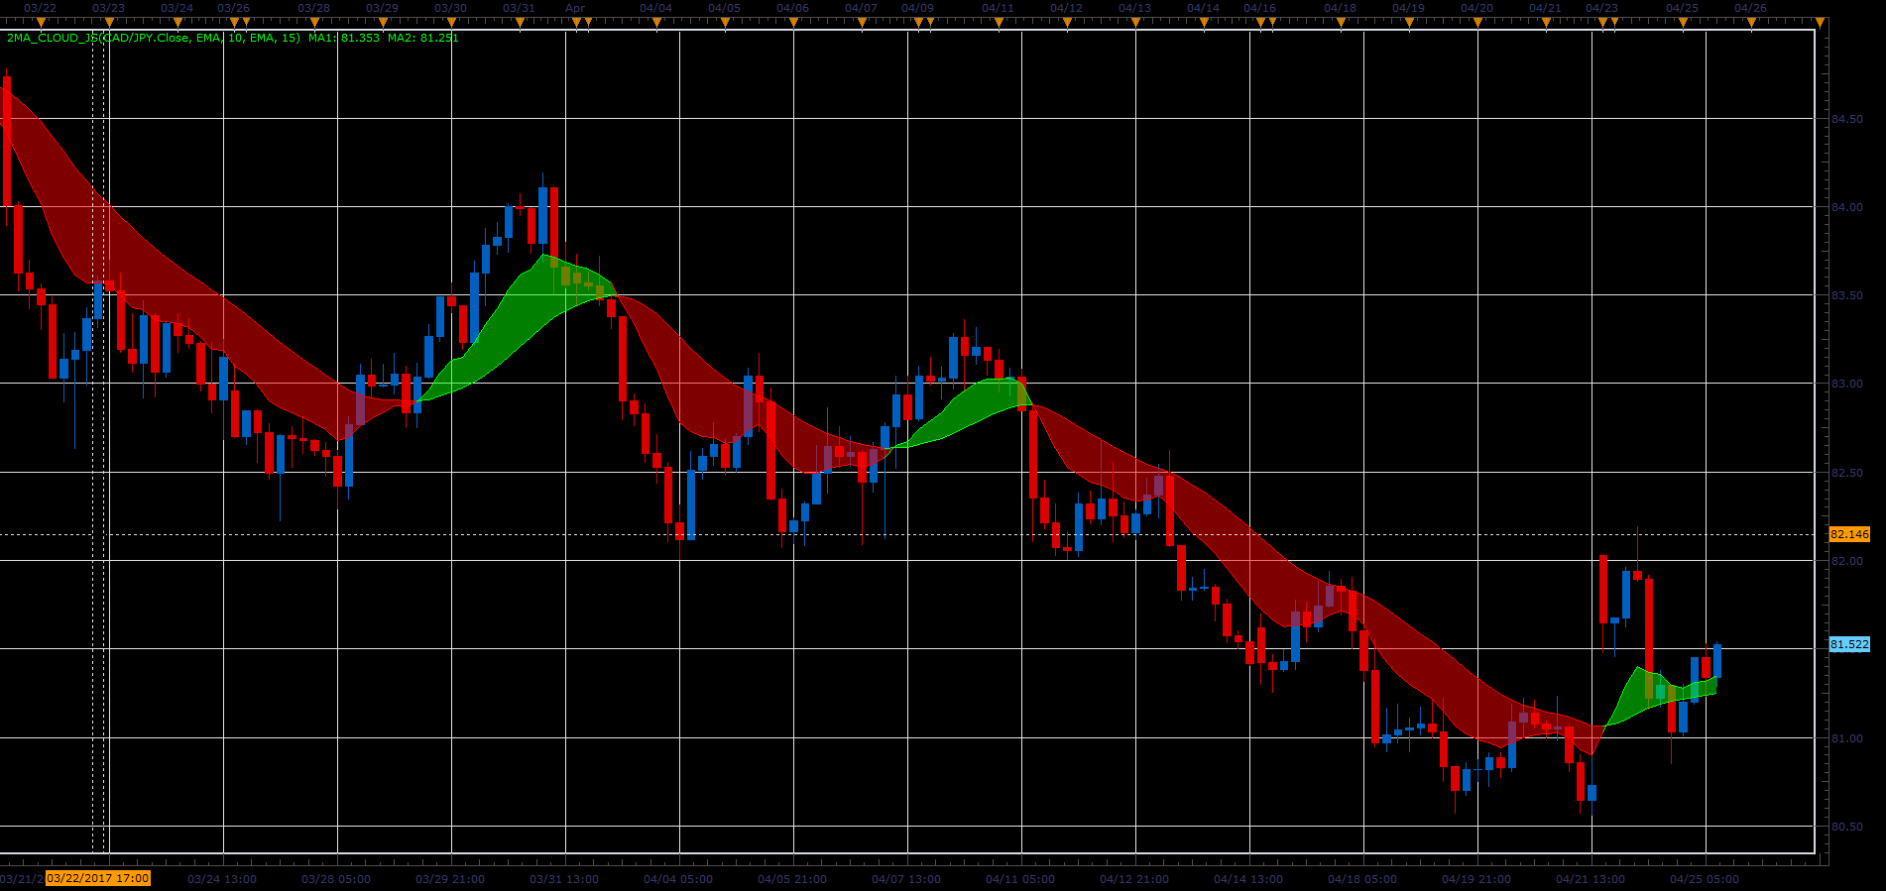Click the 04/23 date label at top

click(1601, 8)
